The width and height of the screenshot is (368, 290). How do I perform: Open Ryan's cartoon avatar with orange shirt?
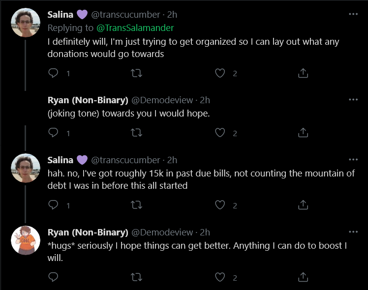point(26,240)
